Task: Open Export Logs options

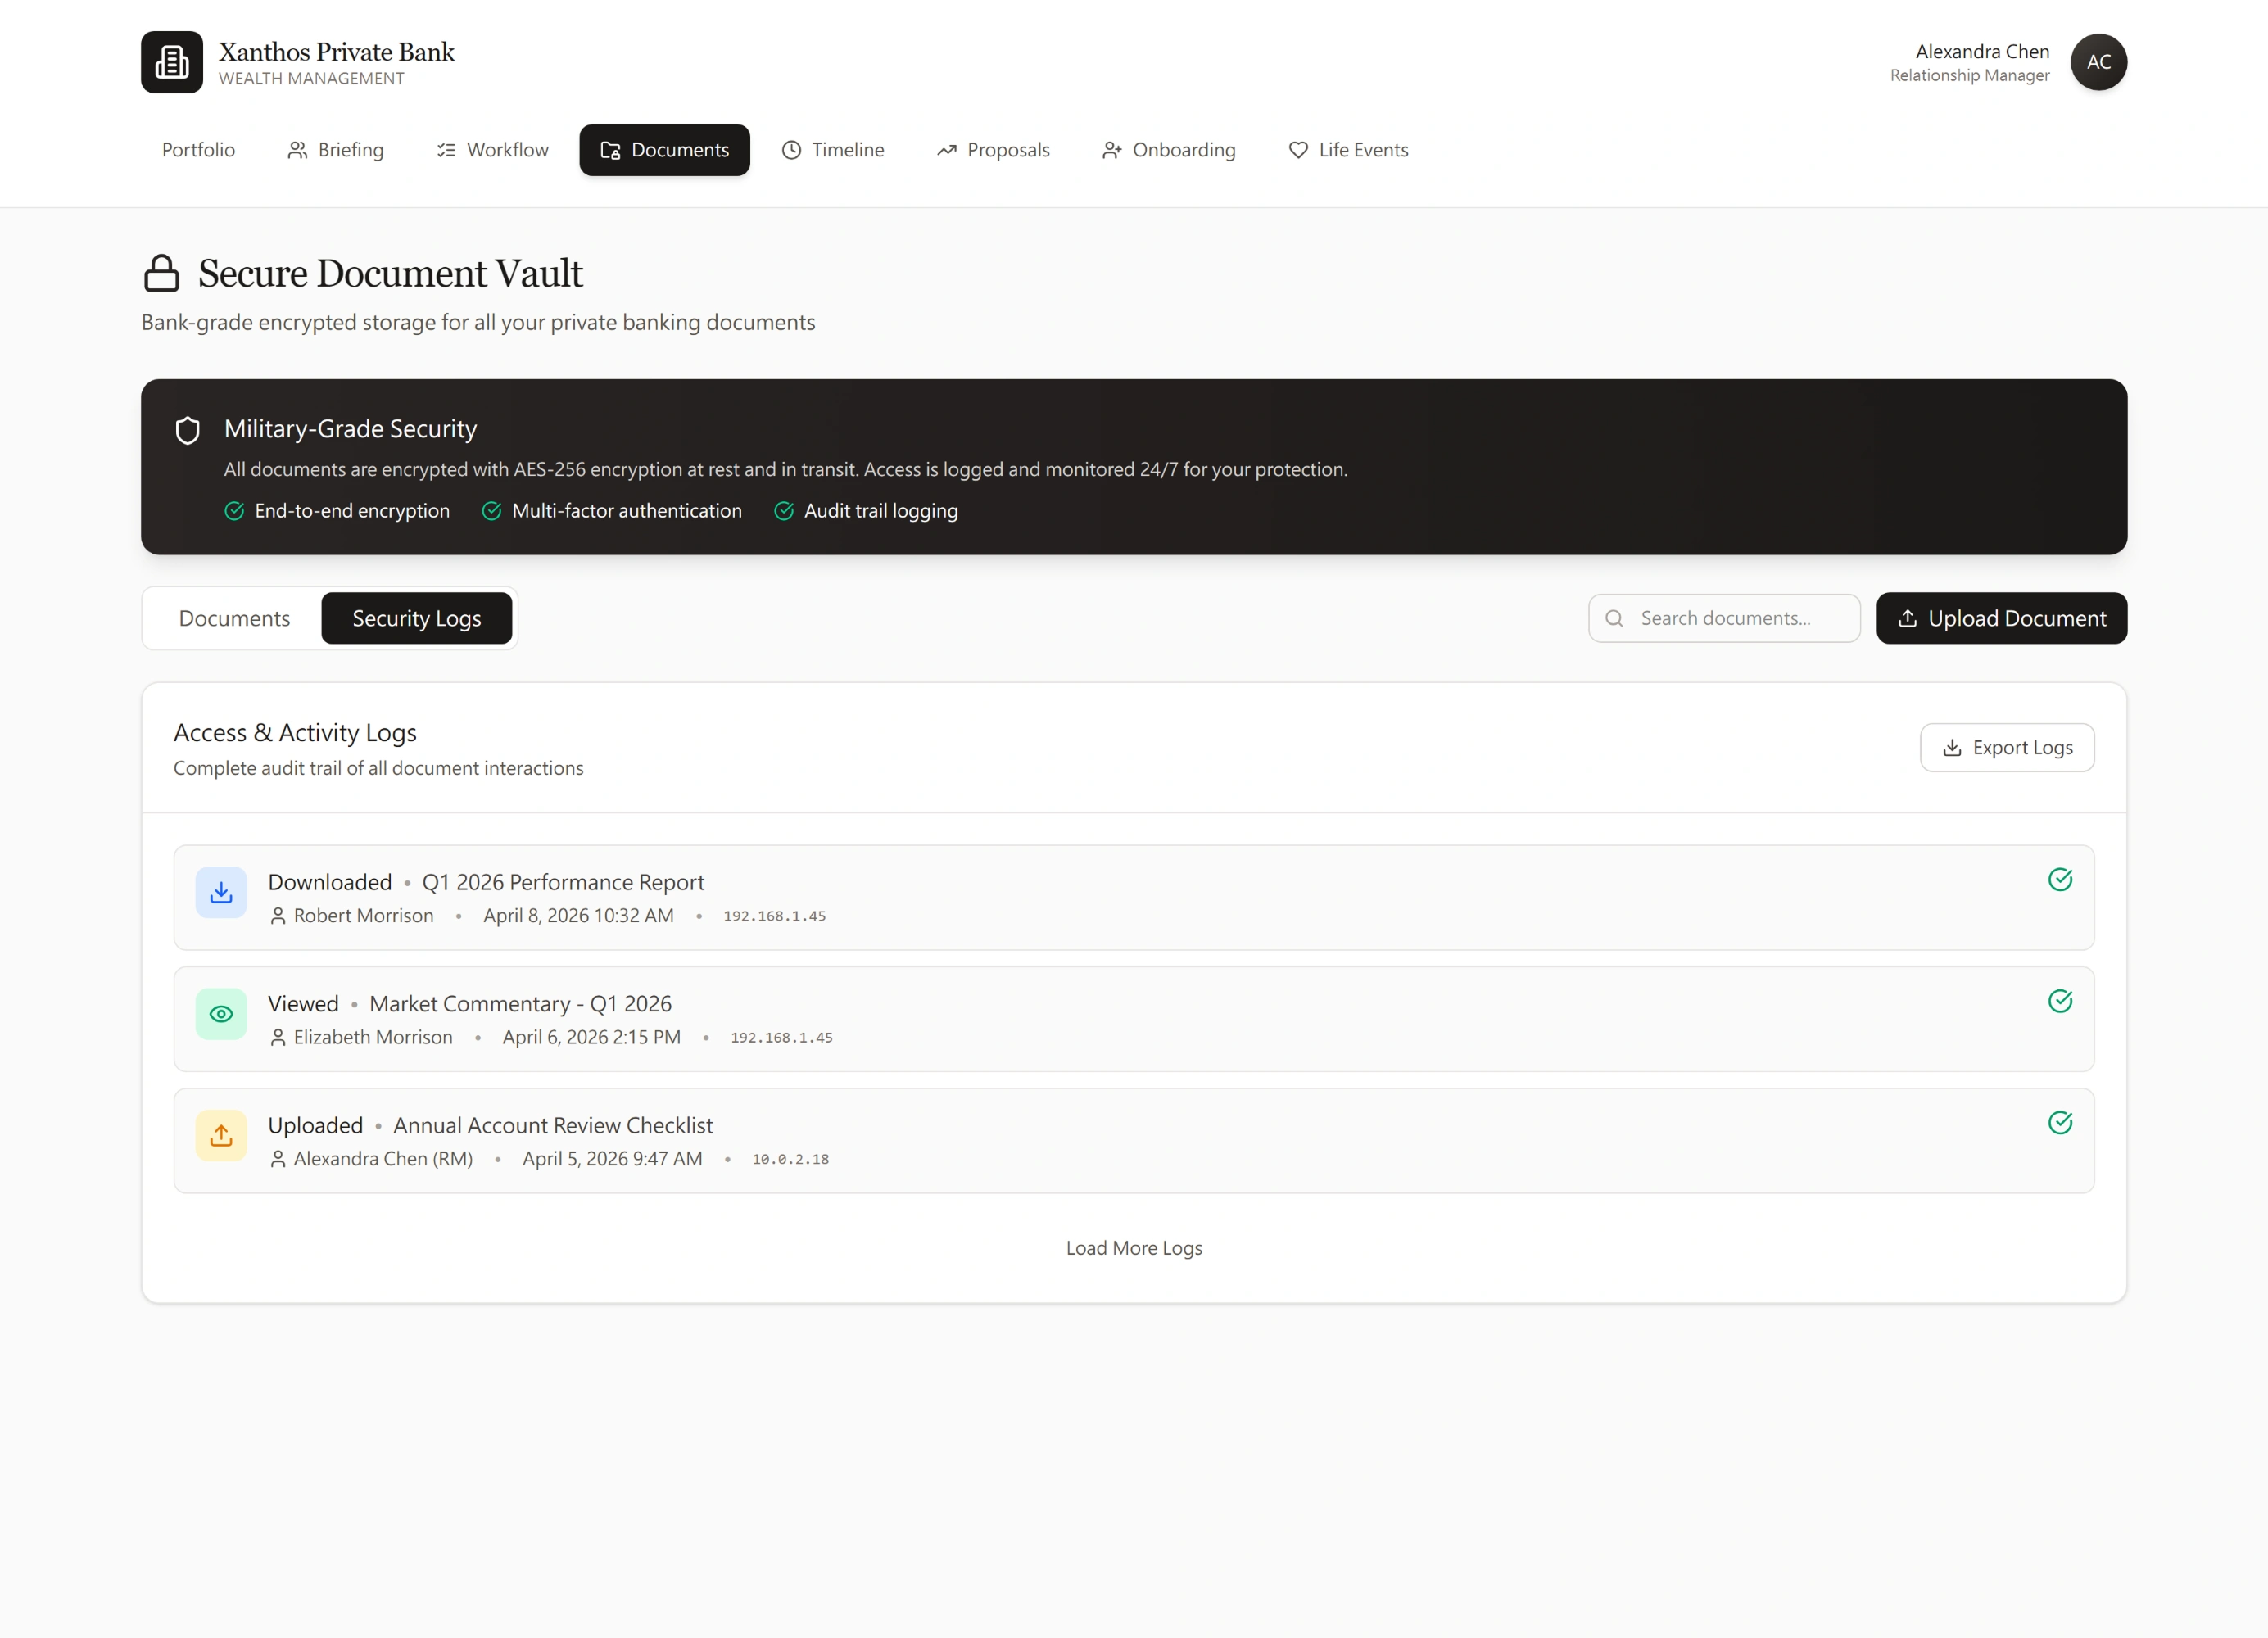Action: pos(2007,747)
